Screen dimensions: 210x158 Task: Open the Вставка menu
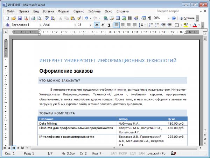48,11
